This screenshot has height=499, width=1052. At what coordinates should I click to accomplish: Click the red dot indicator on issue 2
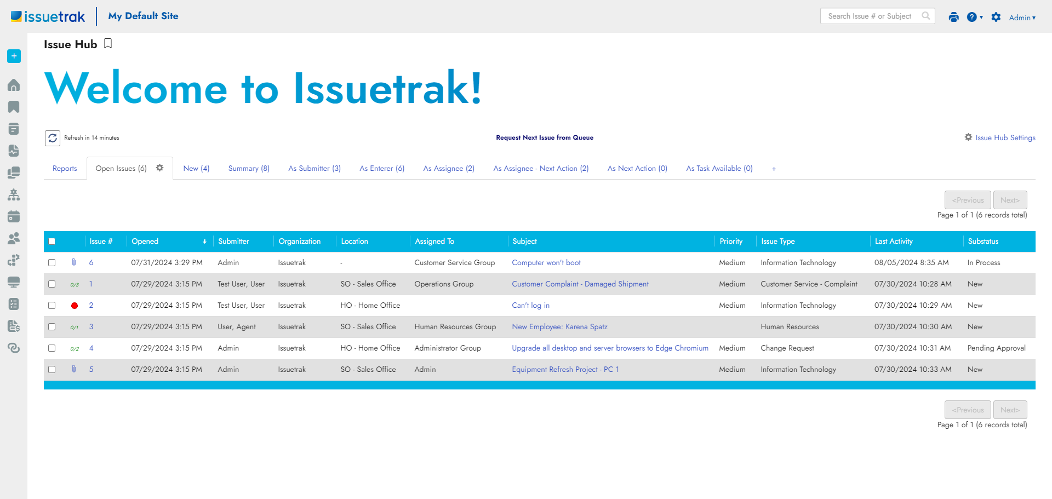point(75,306)
